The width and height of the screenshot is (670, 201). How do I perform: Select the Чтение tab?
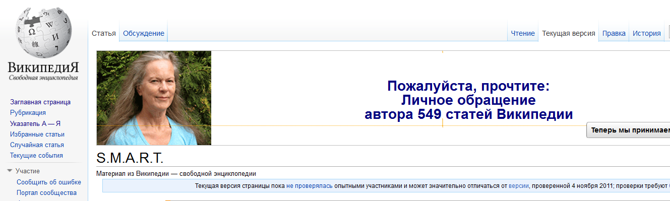(523, 33)
